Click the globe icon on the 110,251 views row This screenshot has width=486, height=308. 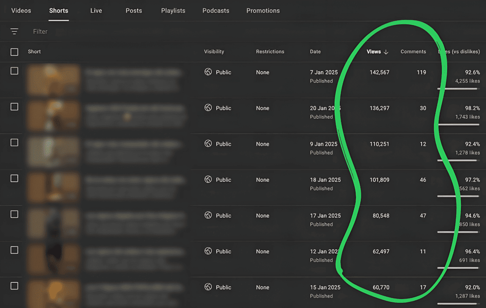208,144
